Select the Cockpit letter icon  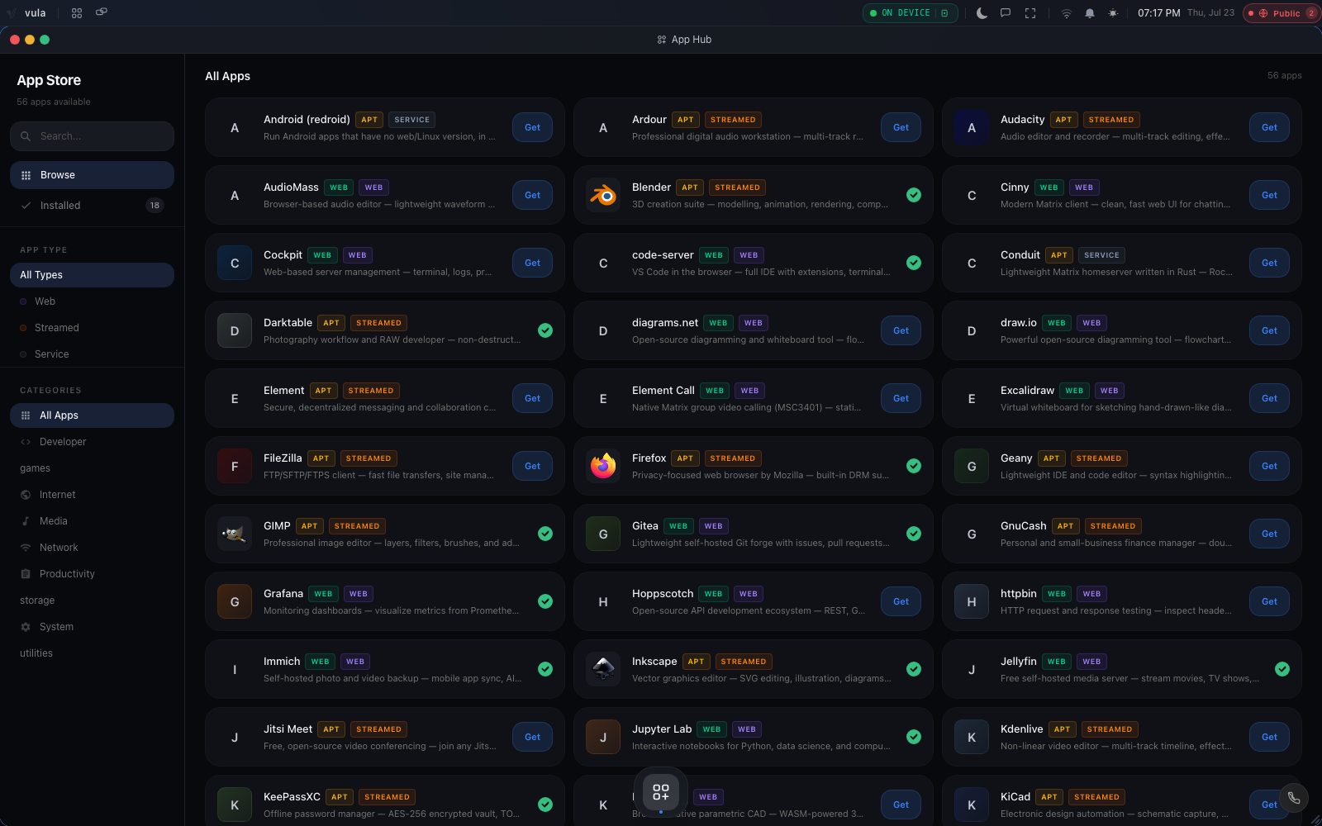tap(235, 263)
